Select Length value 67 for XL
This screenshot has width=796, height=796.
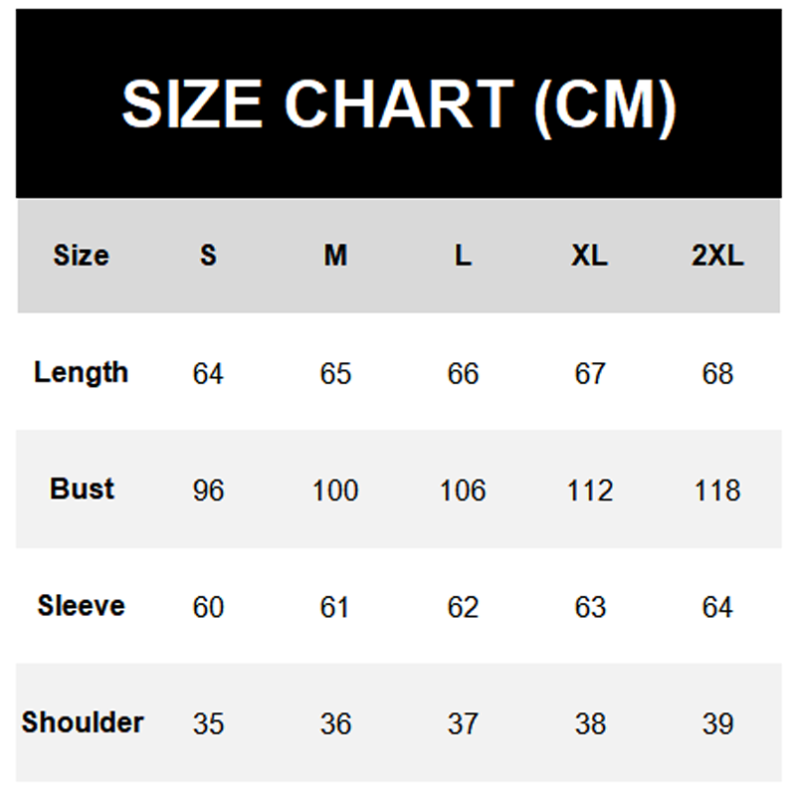pyautogui.click(x=590, y=374)
